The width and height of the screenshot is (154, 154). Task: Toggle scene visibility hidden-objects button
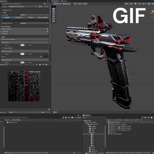[x=149, y=4]
